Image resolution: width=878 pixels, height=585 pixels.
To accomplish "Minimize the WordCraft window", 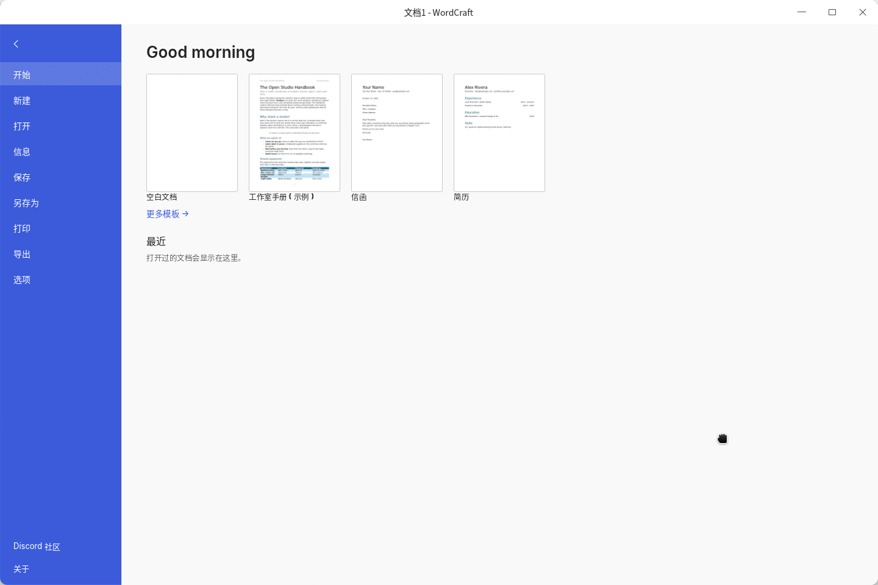I will 802,12.
